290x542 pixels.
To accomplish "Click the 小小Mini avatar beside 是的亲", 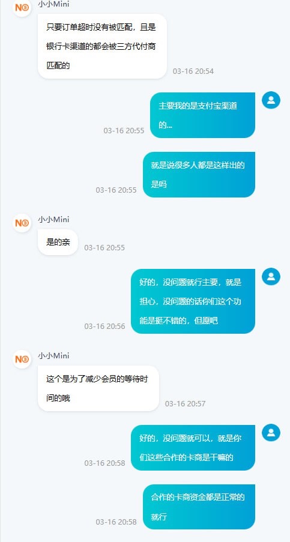I will tap(22, 223).
